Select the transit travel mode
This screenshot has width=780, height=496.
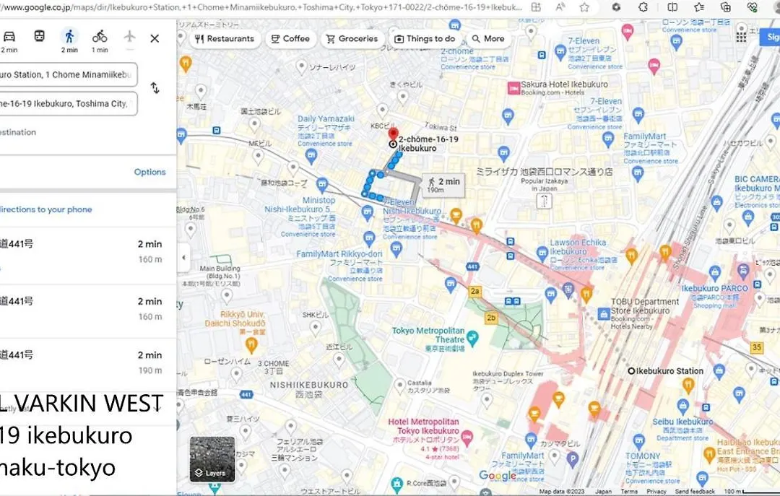(x=39, y=36)
